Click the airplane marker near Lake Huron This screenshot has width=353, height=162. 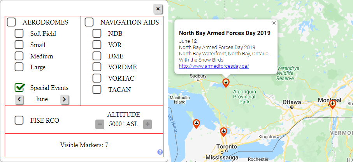pyautogui.click(x=196, y=124)
